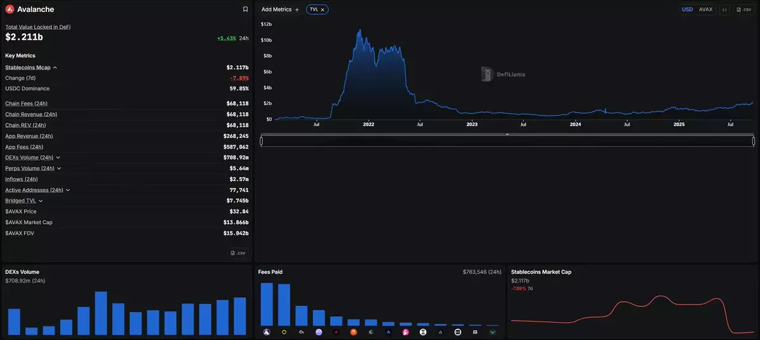Click the $AVAX Price $32.84 value
Screen dimensions: 760x340
(x=239, y=211)
